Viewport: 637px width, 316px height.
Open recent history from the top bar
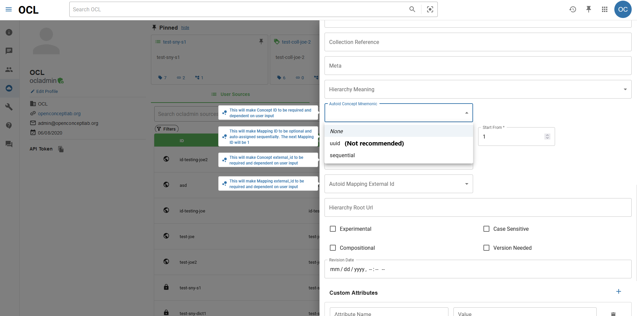coord(573,9)
